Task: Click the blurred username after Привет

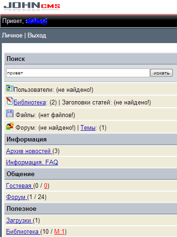Action: (x=37, y=21)
